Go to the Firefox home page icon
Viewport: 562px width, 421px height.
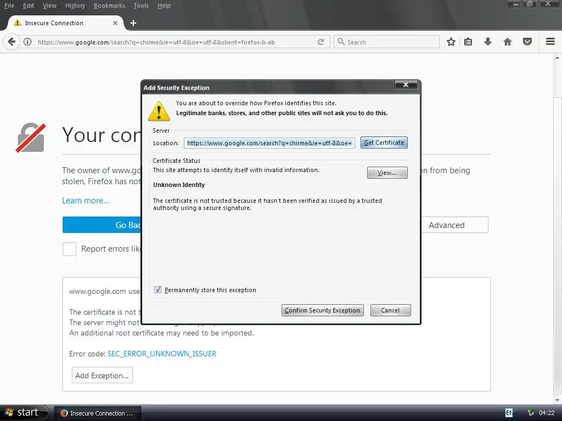pyautogui.click(x=508, y=42)
